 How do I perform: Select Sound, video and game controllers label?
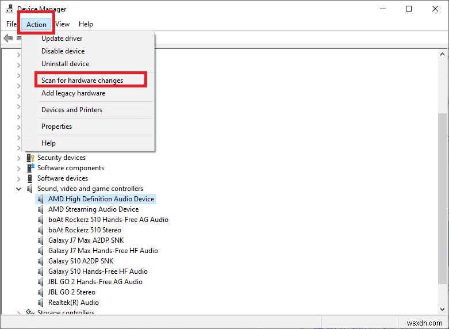[x=90, y=189]
